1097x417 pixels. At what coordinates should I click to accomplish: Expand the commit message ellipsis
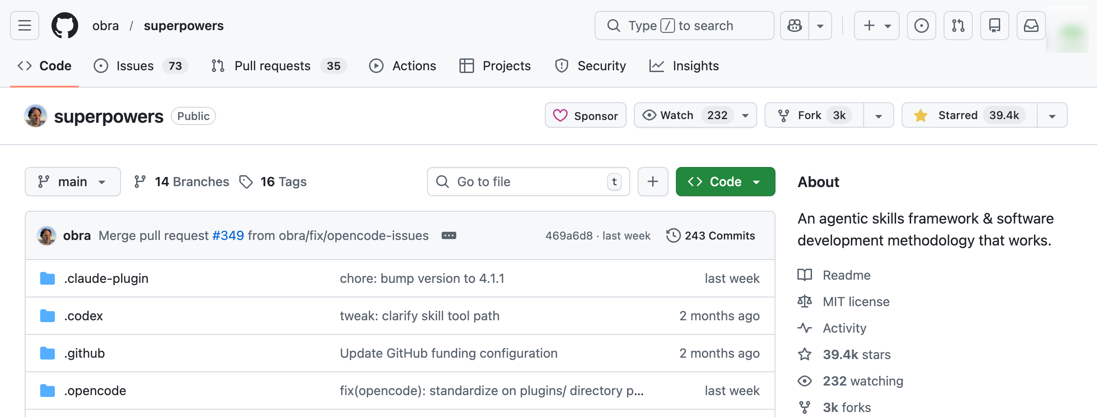coord(448,235)
